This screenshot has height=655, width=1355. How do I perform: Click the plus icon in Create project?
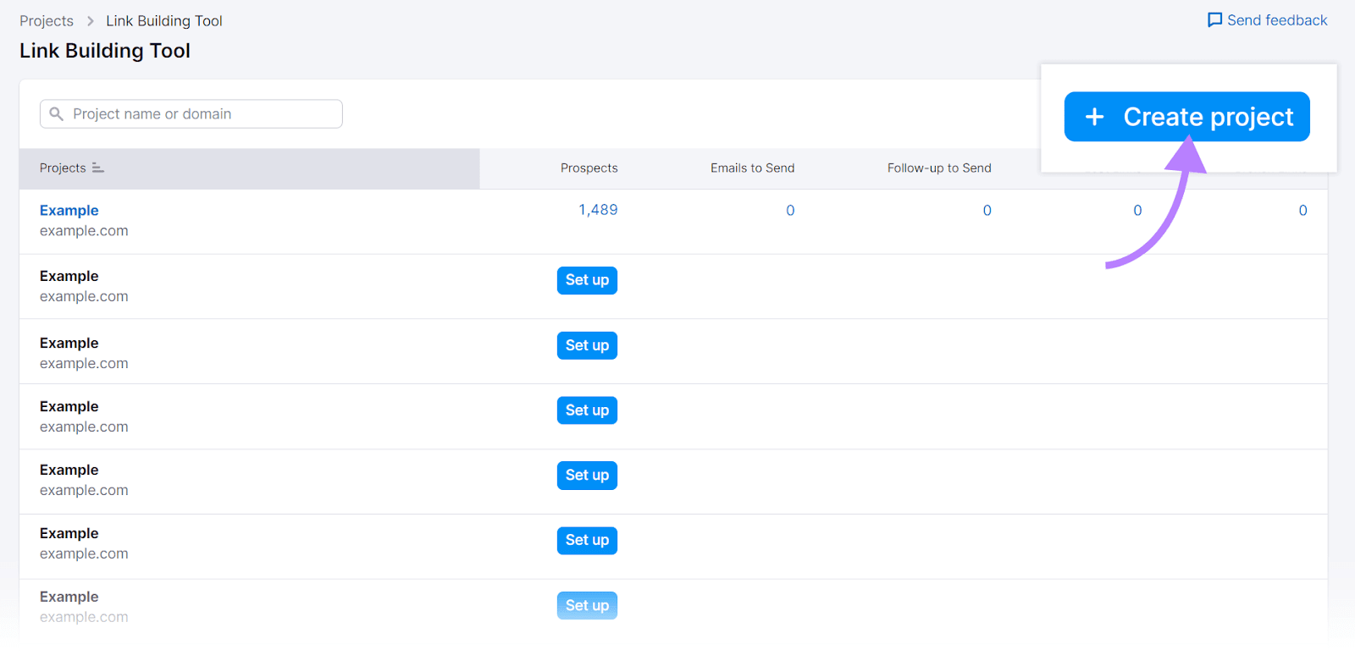pyautogui.click(x=1095, y=117)
